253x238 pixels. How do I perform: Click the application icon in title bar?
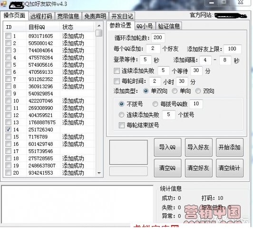3,4
